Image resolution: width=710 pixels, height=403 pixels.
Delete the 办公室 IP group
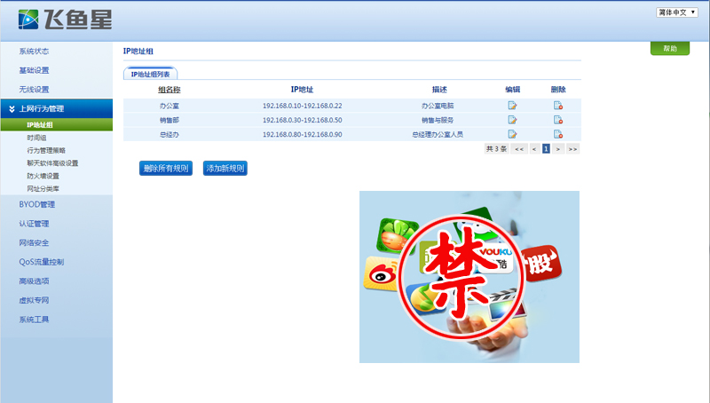[x=558, y=106]
